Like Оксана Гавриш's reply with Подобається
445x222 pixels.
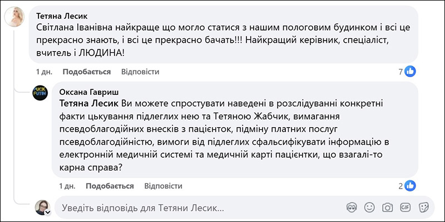(110, 186)
